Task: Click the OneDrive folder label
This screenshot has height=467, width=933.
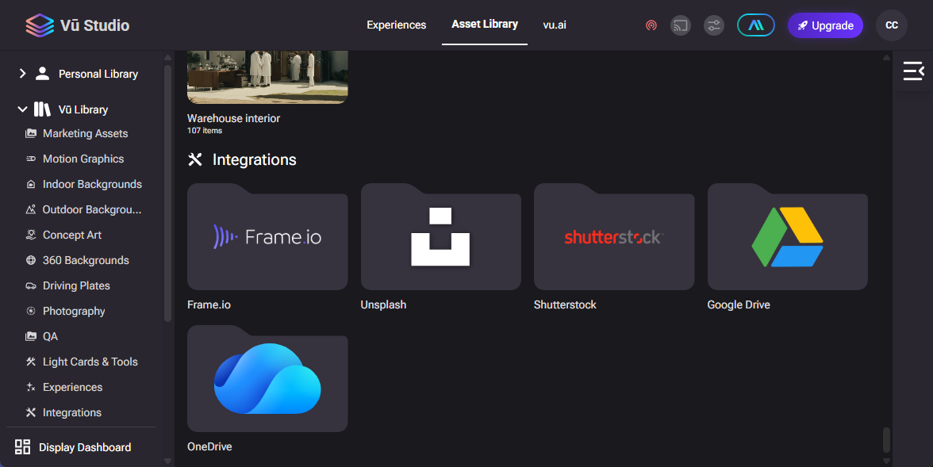Action: point(209,446)
